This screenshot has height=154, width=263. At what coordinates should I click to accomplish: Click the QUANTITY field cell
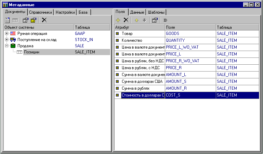tap(190, 40)
